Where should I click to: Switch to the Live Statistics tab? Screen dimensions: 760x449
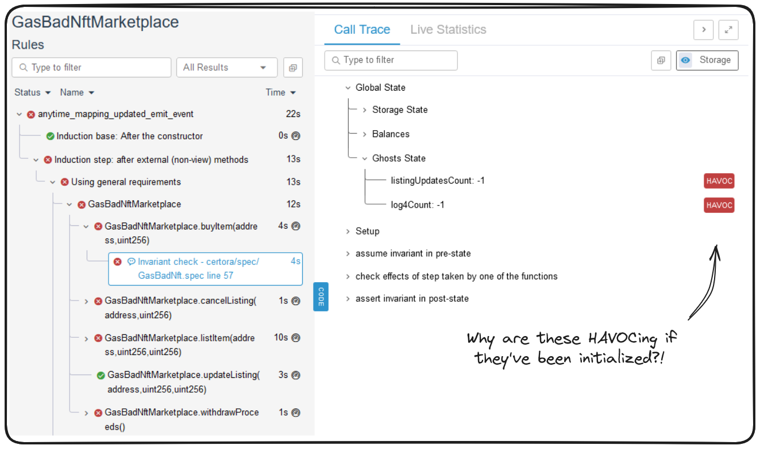(448, 30)
